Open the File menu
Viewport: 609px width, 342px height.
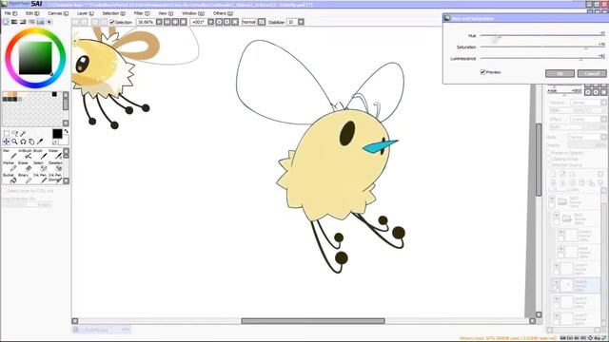point(10,13)
